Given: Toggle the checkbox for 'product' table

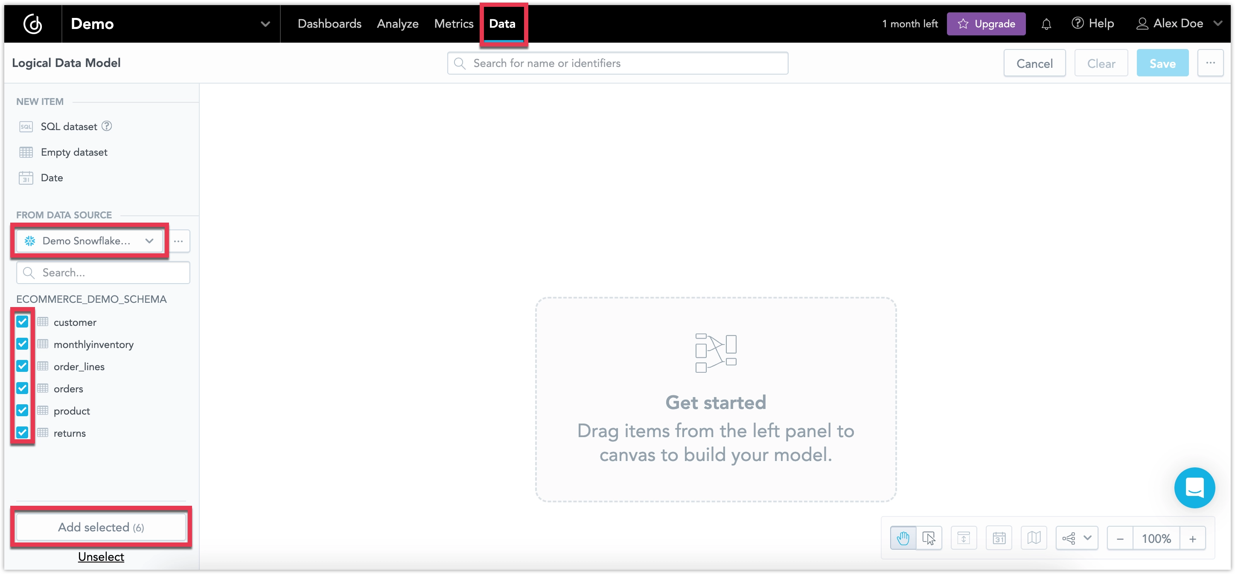Looking at the screenshot, I should [22, 410].
